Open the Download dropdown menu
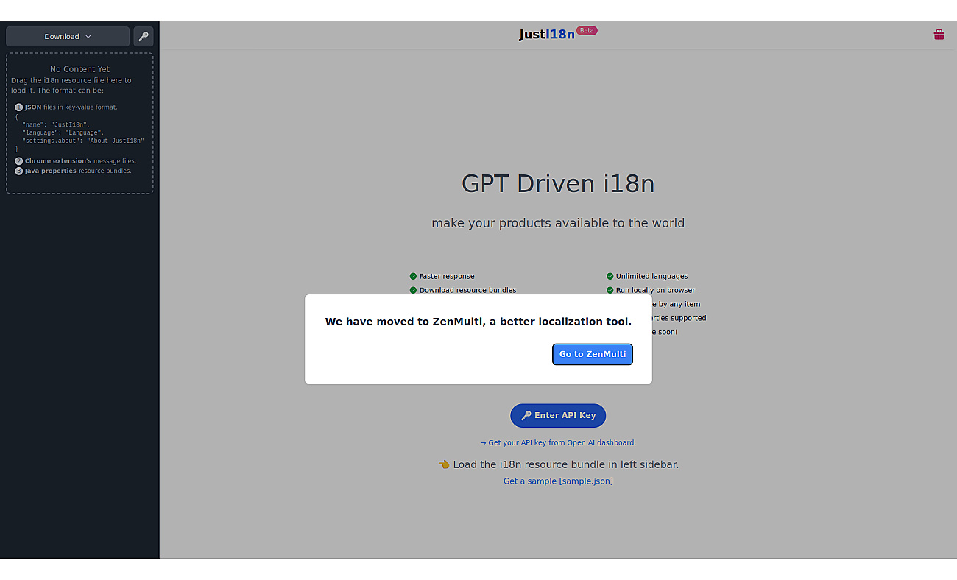The height and width of the screenshot is (580, 957). tap(68, 36)
